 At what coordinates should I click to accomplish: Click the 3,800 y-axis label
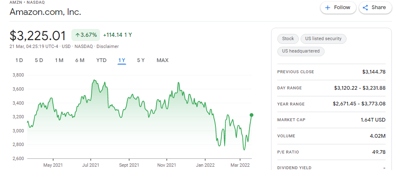pos(18,75)
